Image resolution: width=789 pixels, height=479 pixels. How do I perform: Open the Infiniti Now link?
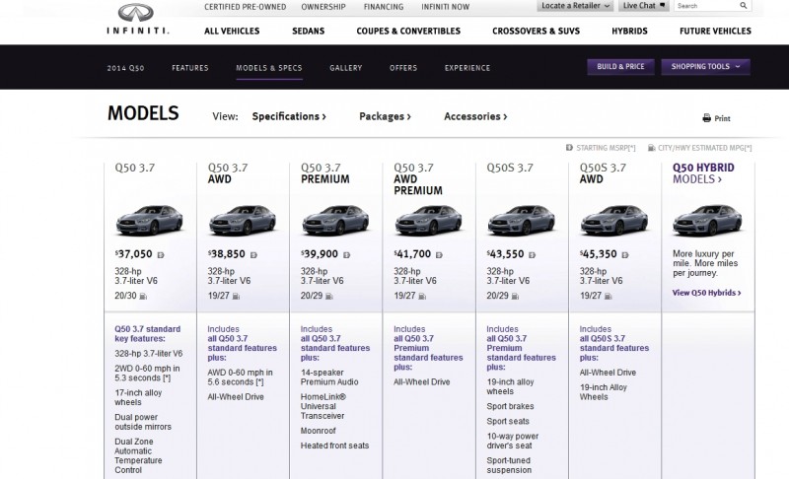(446, 7)
